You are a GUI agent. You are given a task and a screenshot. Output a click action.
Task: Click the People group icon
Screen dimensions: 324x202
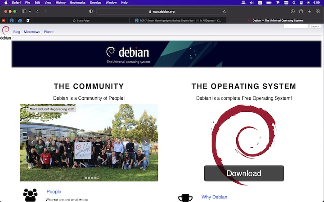[31, 195]
